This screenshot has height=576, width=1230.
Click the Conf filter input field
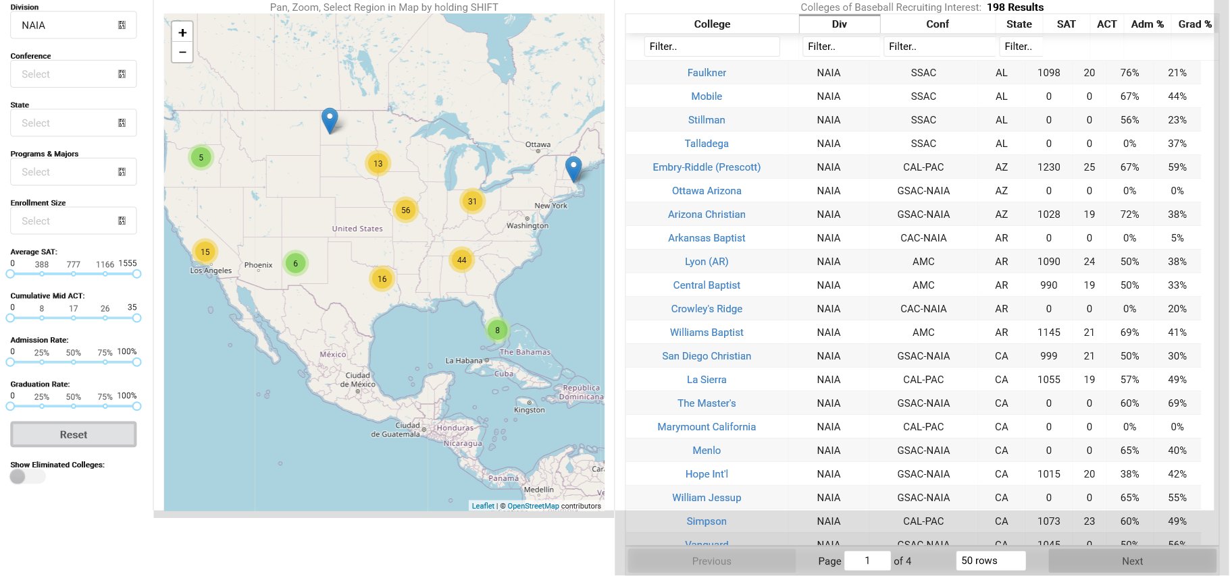click(940, 47)
